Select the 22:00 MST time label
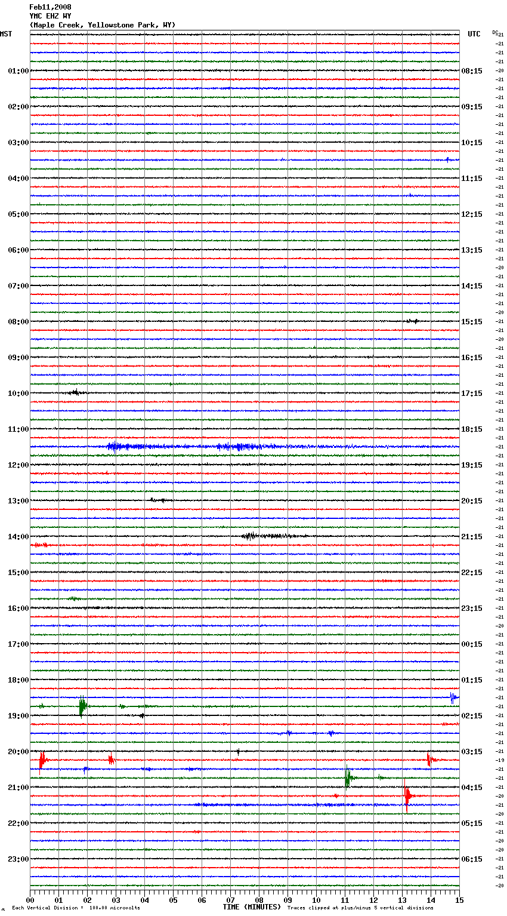 coord(18,823)
